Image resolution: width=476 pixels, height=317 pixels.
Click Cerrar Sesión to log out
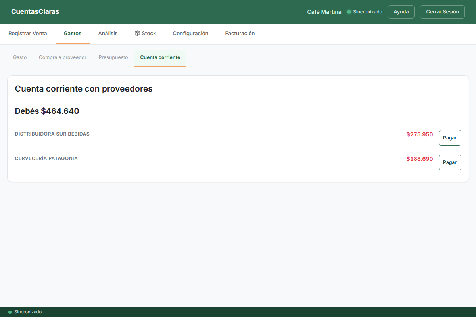click(442, 12)
